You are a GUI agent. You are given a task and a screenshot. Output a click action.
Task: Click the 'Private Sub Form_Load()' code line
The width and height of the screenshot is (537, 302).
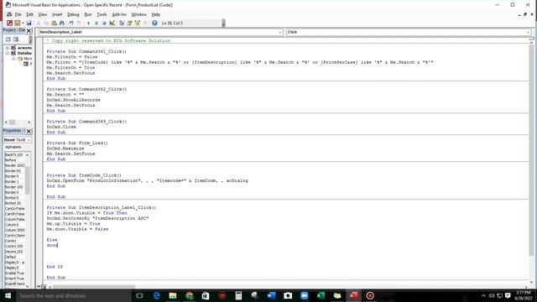77,143
